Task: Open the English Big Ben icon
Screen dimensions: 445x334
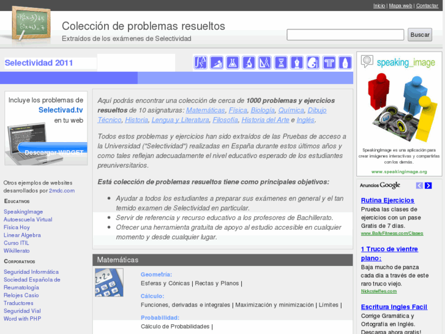Action: click(x=345, y=63)
